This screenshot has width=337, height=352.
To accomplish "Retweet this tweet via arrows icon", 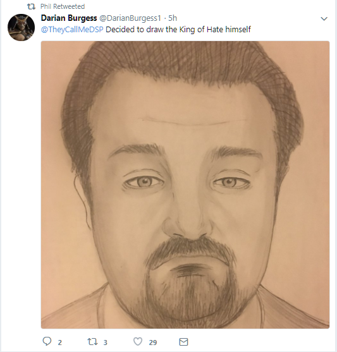I will coord(92,342).
